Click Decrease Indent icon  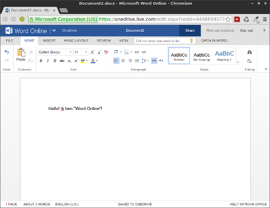(137, 52)
